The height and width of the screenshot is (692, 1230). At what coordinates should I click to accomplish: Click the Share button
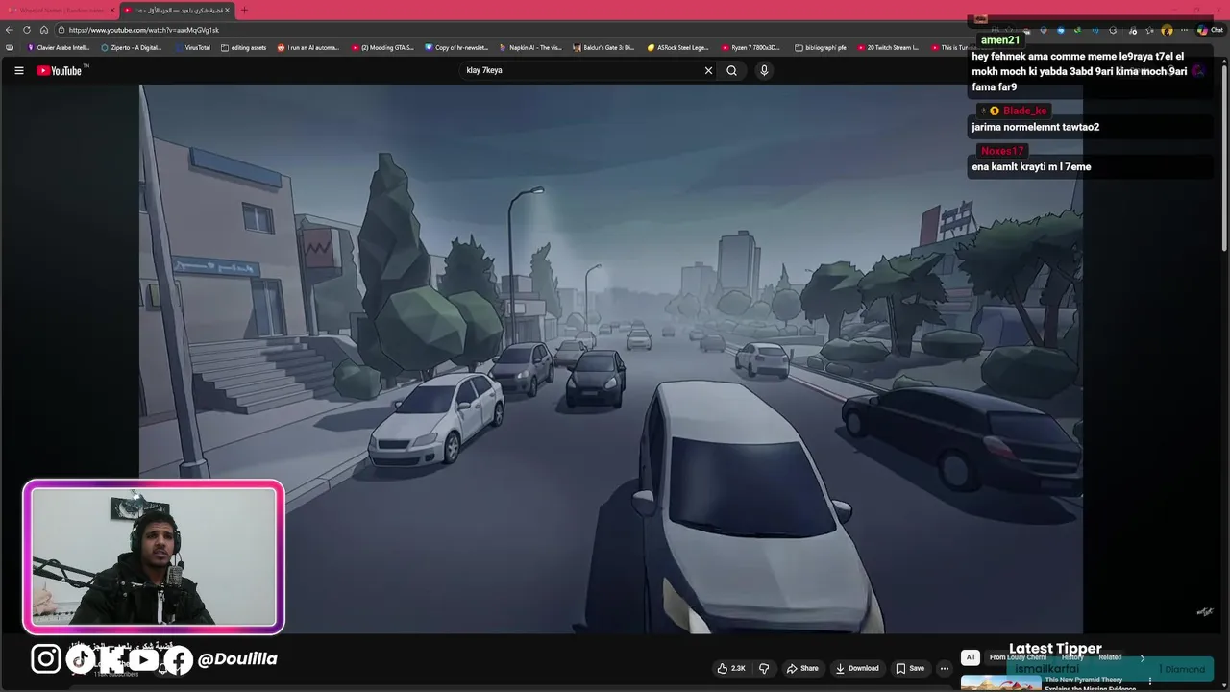802,668
